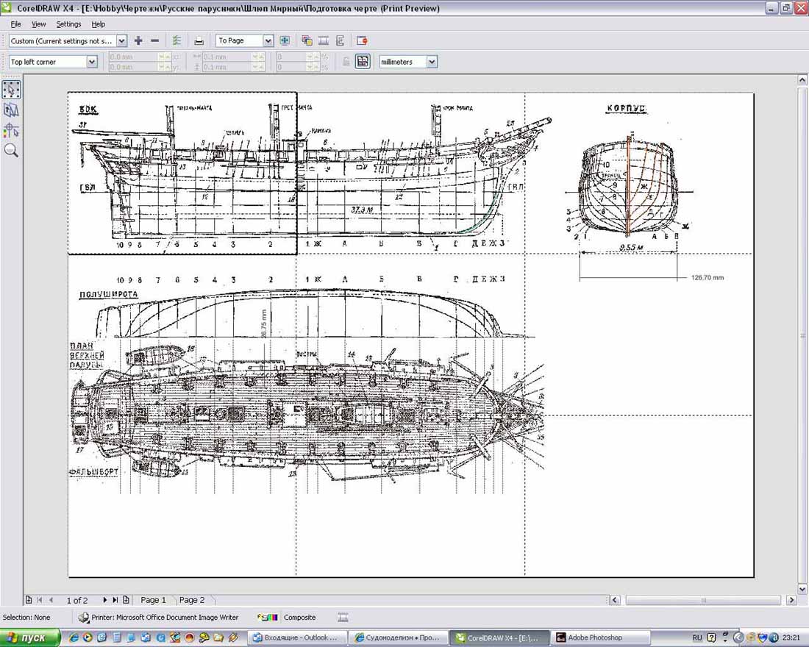Select the Marks Placement tool

pyautogui.click(x=11, y=130)
